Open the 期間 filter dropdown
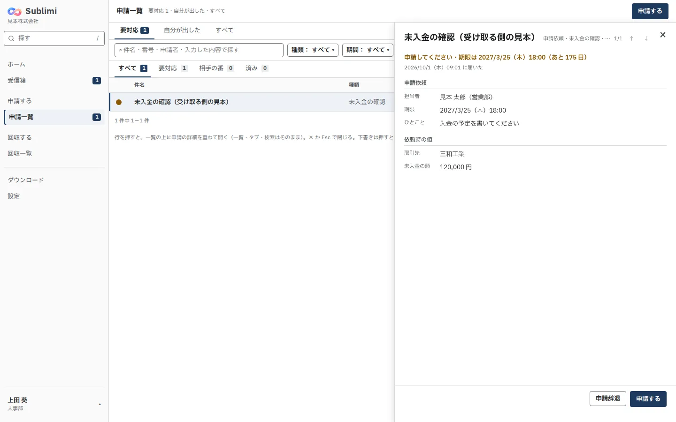 [368, 50]
